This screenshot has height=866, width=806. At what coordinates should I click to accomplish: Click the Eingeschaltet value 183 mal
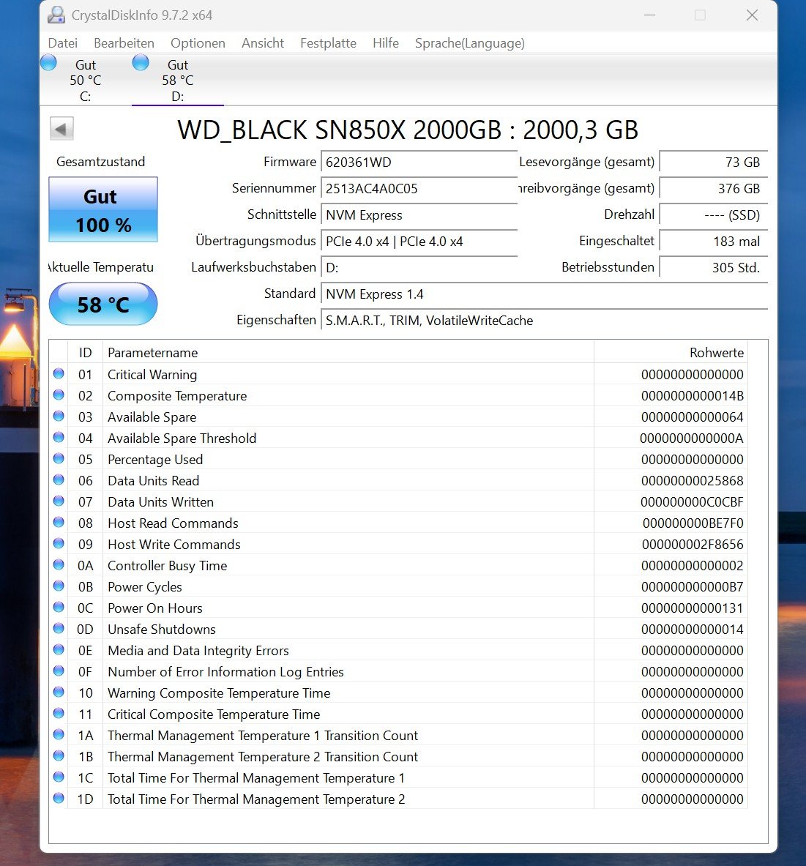pyautogui.click(x=713, y=242)
